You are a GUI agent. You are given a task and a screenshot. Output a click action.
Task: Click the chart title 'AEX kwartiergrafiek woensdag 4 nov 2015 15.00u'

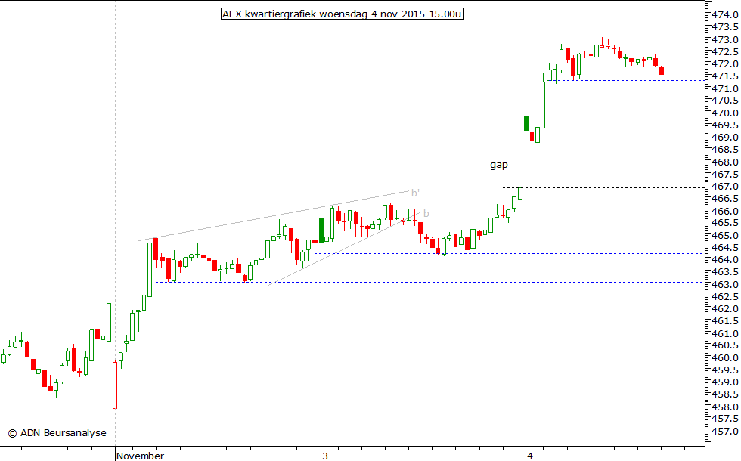click(x=342, y=14)
